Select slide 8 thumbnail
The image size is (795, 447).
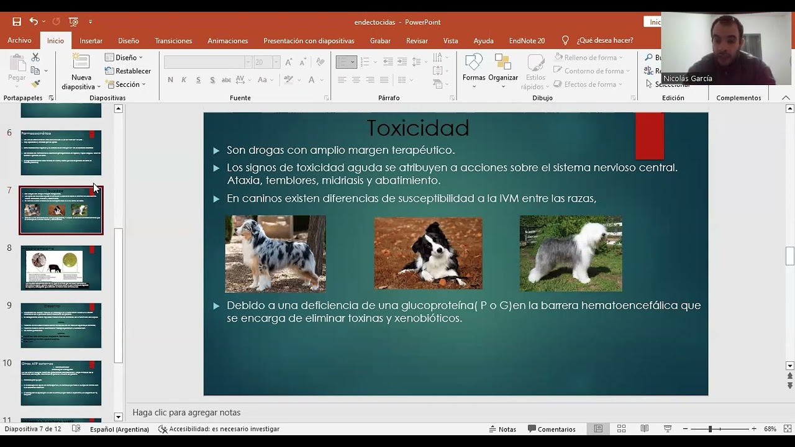click(61, 268)
